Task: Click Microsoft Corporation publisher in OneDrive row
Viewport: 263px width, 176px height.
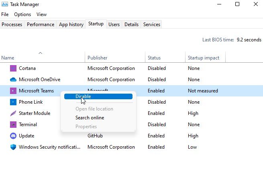Action: point(111,80)
